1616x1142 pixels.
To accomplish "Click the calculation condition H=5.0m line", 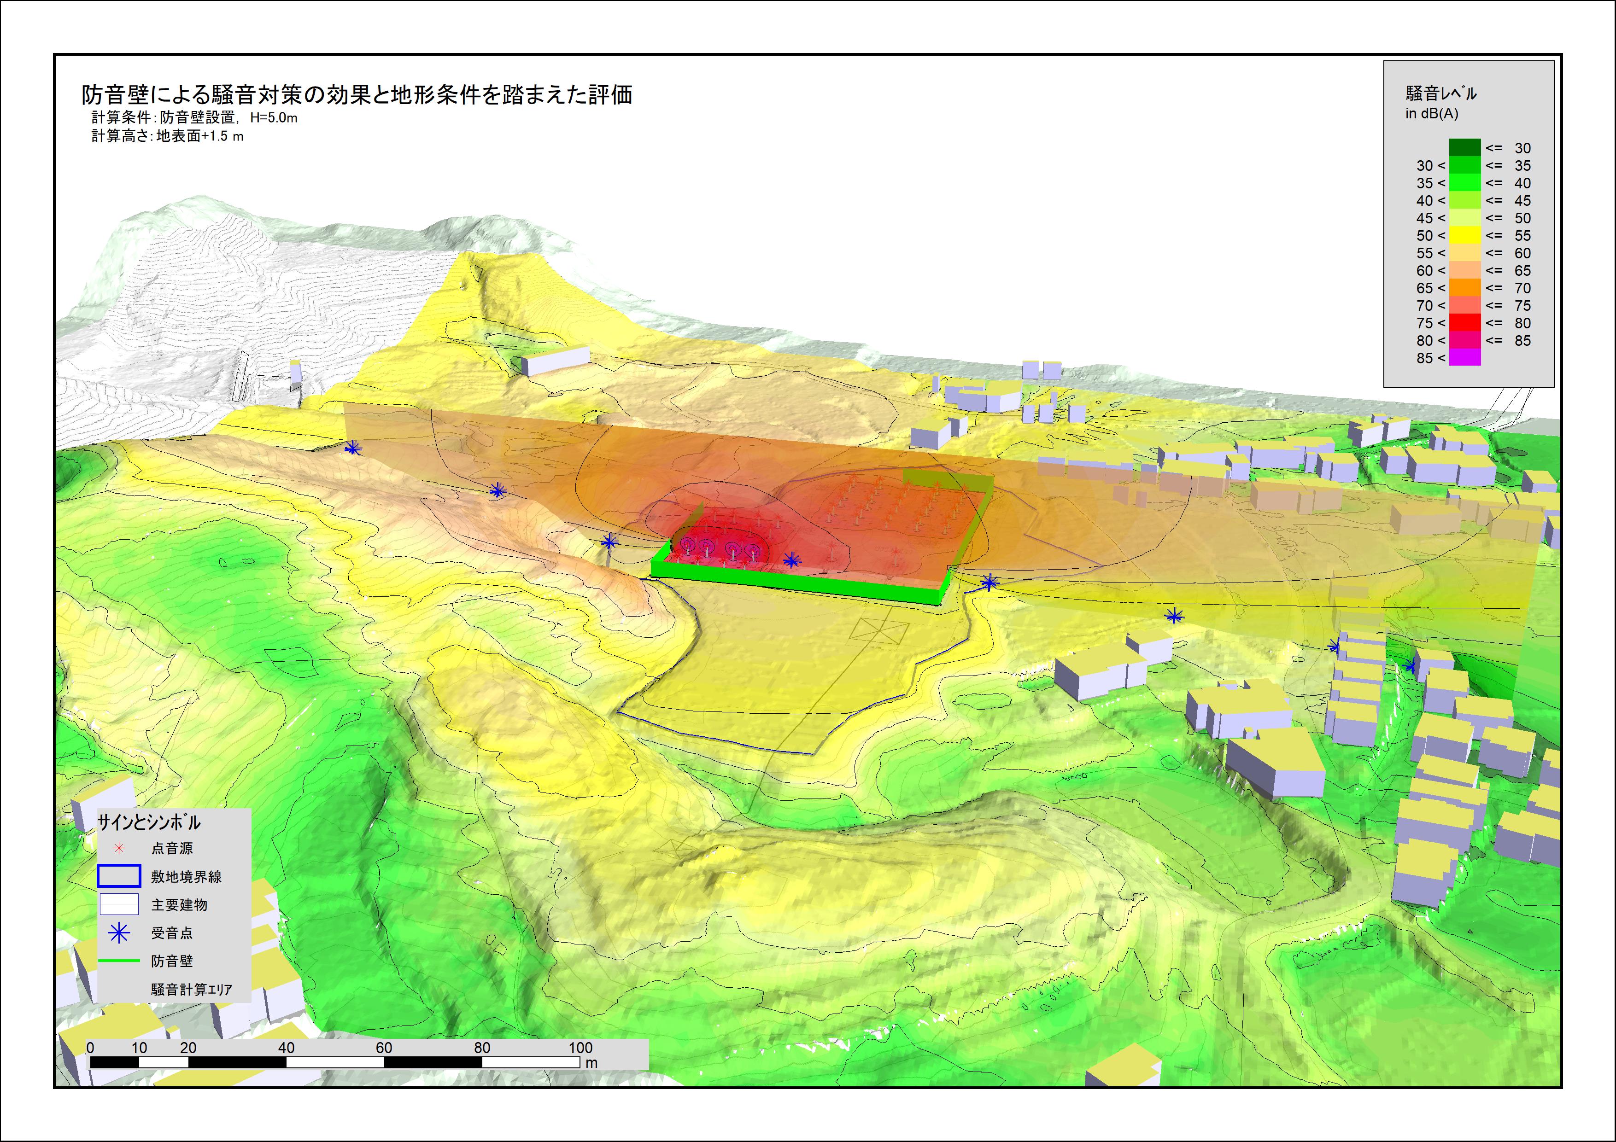I will point(194,117).
